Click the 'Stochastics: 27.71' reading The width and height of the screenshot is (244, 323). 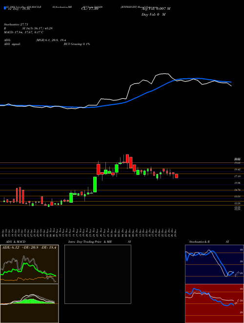click(x=15, y=24)
